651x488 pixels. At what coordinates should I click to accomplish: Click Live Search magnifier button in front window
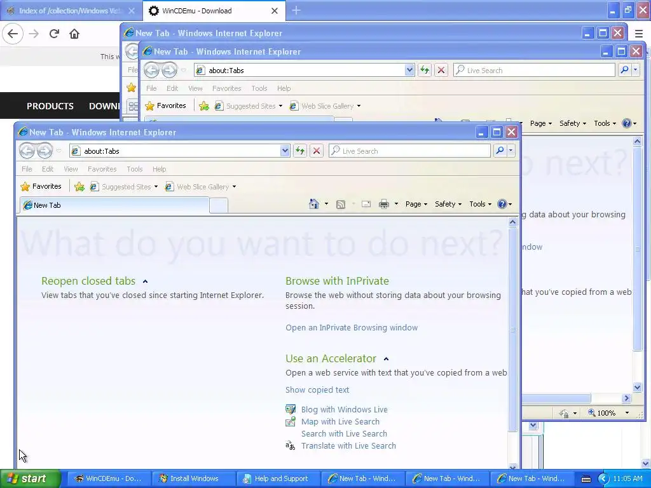500,151
